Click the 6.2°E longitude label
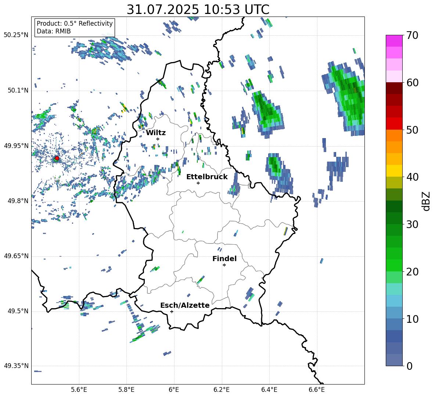Image resolution: width=435 pixels, height=397 pixels. click(222, 390)
